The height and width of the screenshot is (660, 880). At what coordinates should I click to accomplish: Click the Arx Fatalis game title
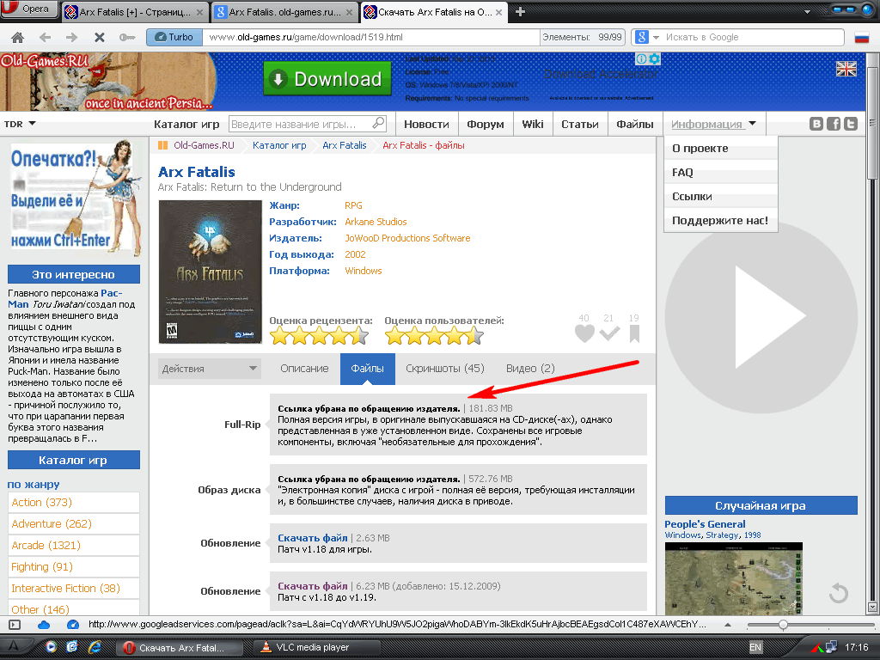(197, 172)
